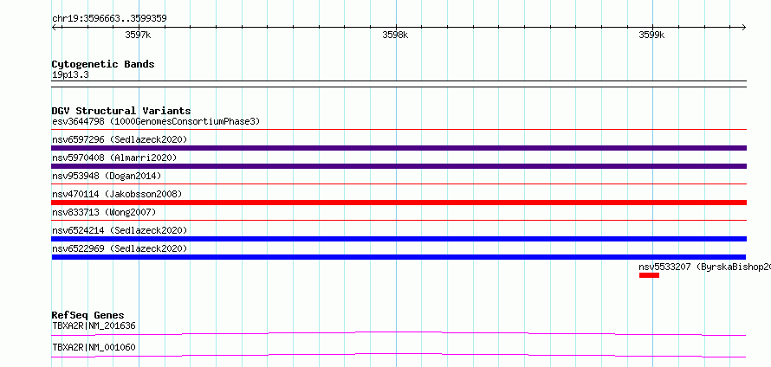Click the thick red nsv470114 variant bar
The height and width of the screenshot is (367, 771).
pyautogui.click(x=398, y=203)
